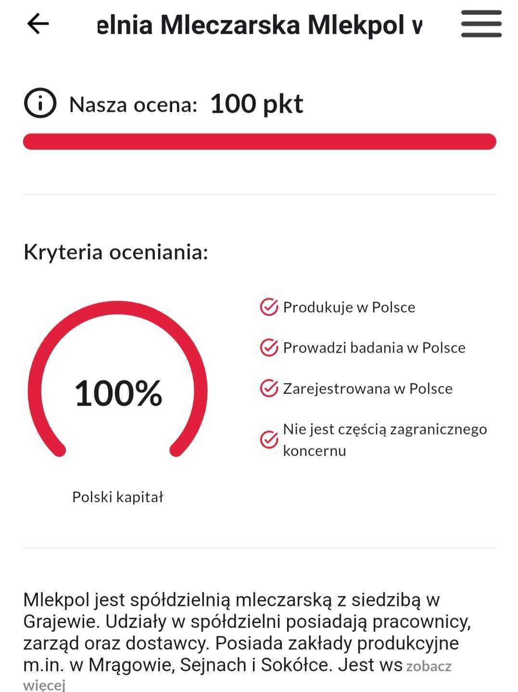Expand details for Polski kapitał
The width and height of the screenshot is (518, 692).
118,496
